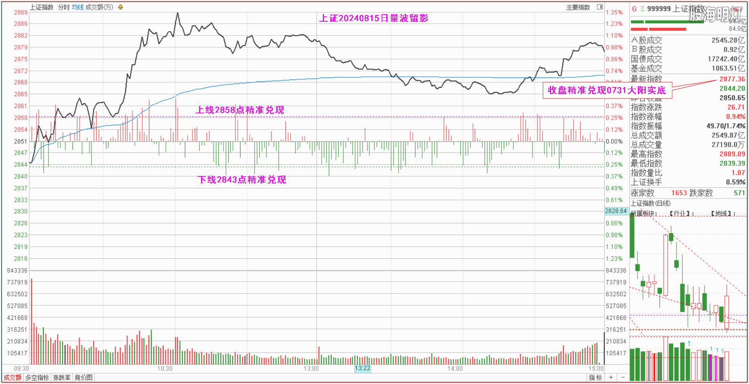Viewport: 749px width, 384px height.
Task: Click the 基金成交 value 1063.51亿
Action: [728, 69]
